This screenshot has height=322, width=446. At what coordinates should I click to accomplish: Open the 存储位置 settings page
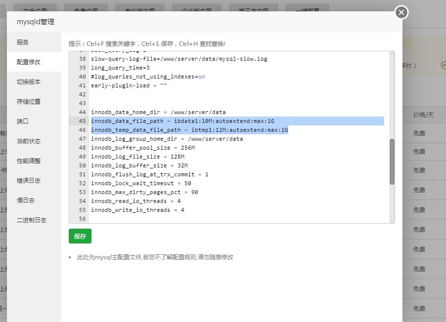[x=29, y=102]
